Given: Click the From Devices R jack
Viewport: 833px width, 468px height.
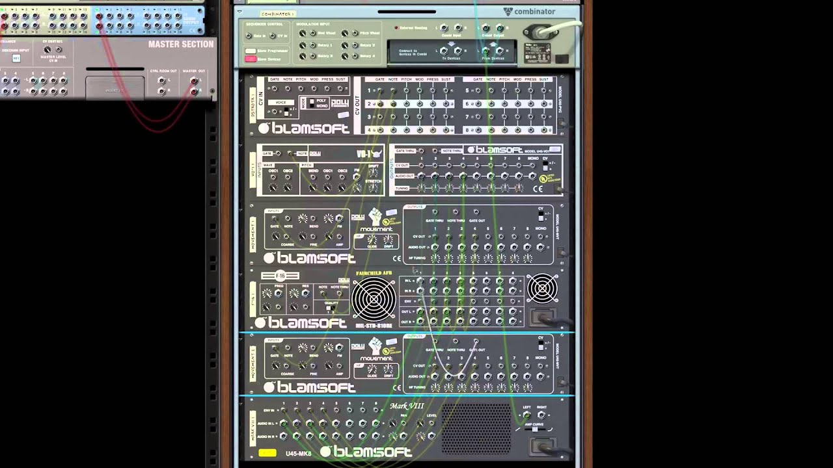Looking at the screenshot, I should (499, 51).
